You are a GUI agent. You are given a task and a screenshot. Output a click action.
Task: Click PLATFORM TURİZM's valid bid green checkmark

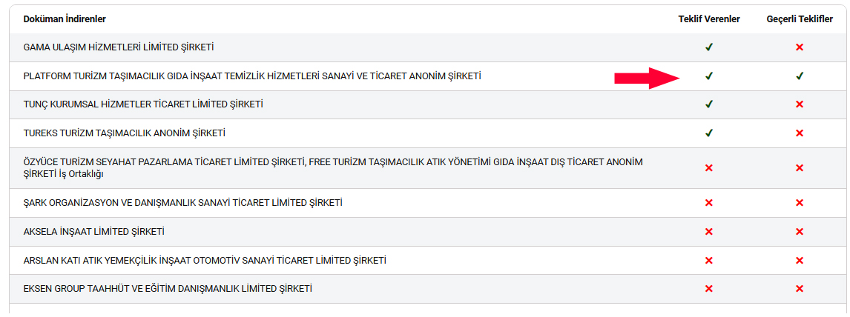pyautogui.click(x=800, y=76)
